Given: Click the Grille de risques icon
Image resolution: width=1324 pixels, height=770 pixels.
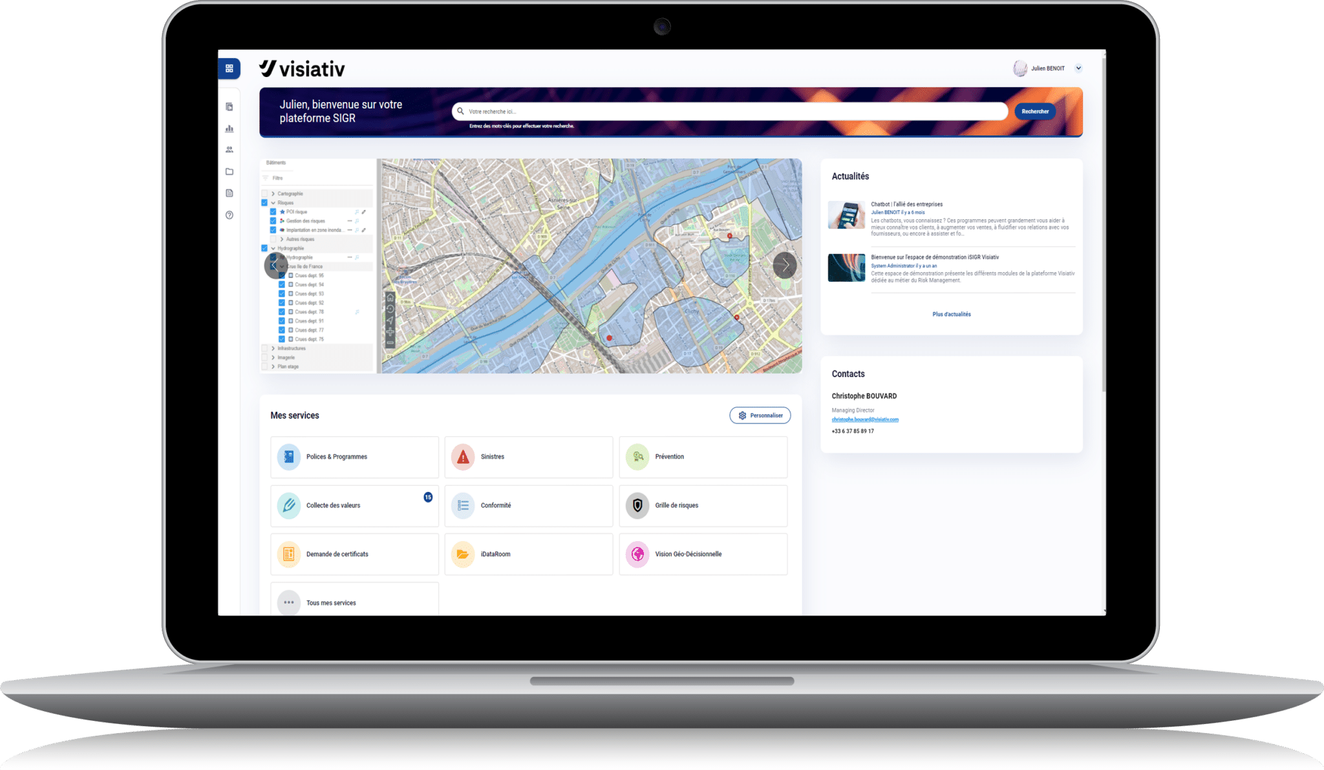Looking at the screenshot, I should [639, 505].
